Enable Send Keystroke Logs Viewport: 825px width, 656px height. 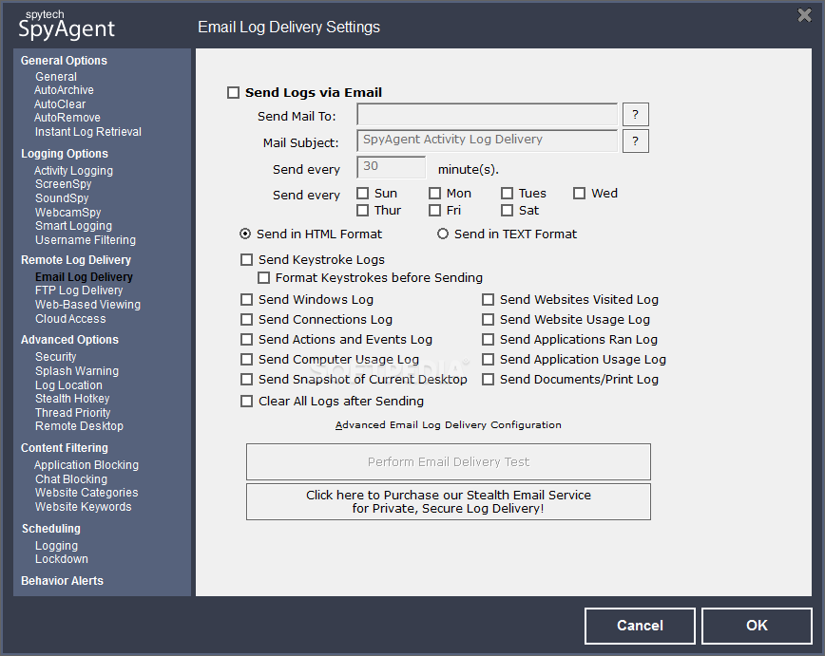pyautogui.click(x=246, y=260)
